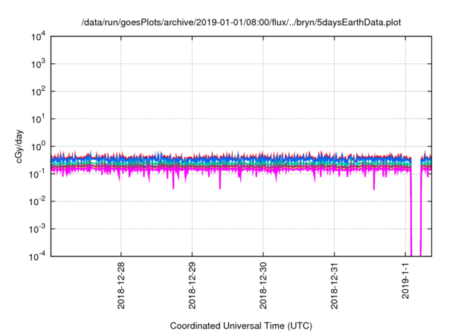The width and height of the screenshot is (476, 333).
Task: Click the 10^-4 y-axis tick label
Action: (37, 257)
